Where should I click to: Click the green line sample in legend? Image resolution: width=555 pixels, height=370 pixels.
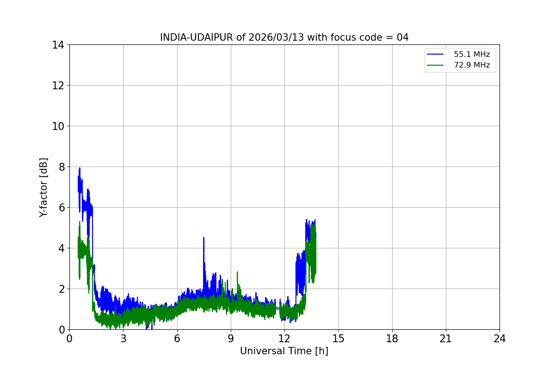tap(435, 65)
